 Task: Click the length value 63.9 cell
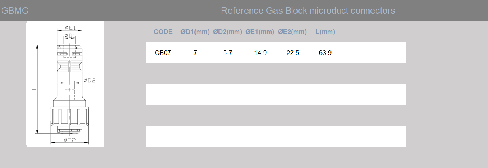pyautogui.click(x=325, y=53)
